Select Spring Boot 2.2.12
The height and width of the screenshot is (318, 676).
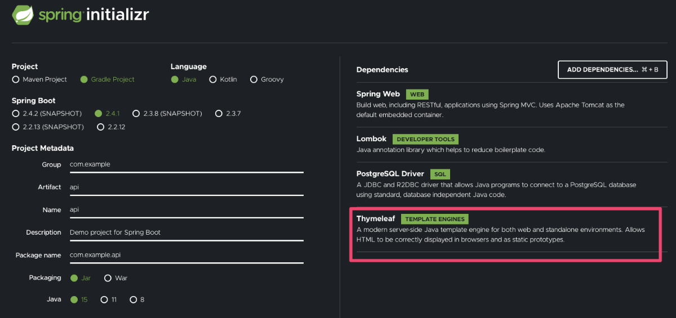(x=111, y=127)
